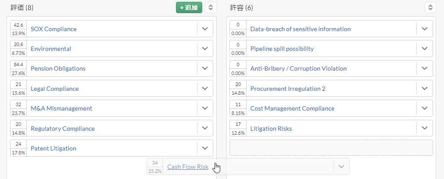The height and width of the screenshot is (179, 444).
Task: Open Pipeline spill possibility chevron
Action: 424,48
